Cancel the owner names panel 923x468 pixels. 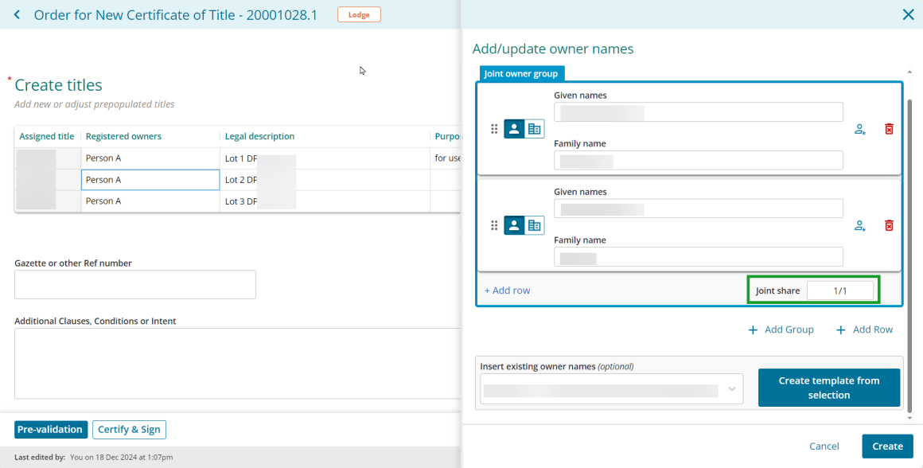[824, 447]
